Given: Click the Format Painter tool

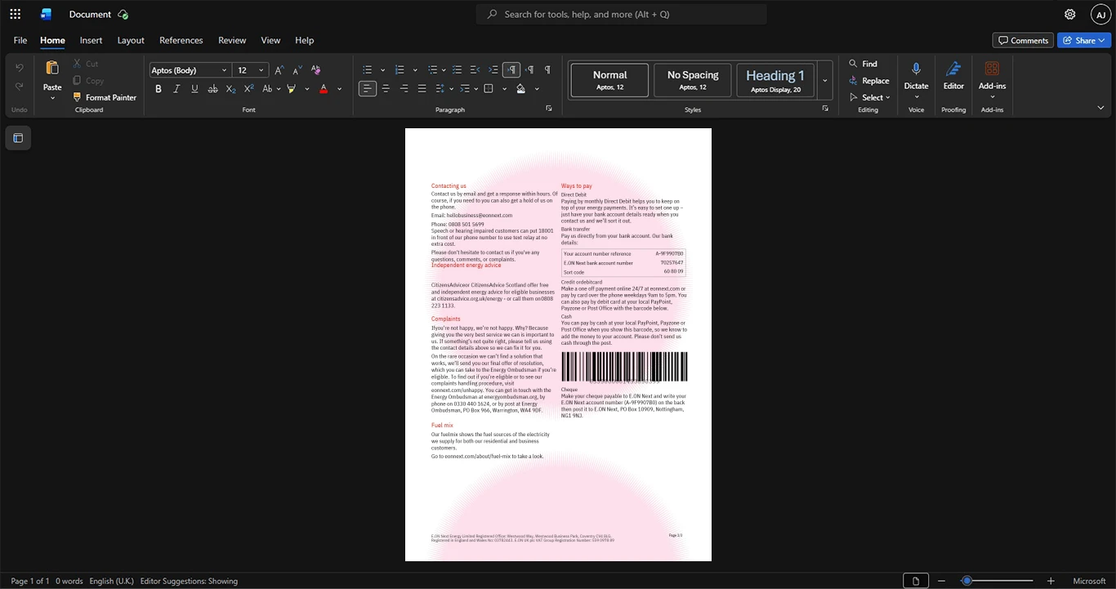Looking at the screenshot, I should (105, 97).
